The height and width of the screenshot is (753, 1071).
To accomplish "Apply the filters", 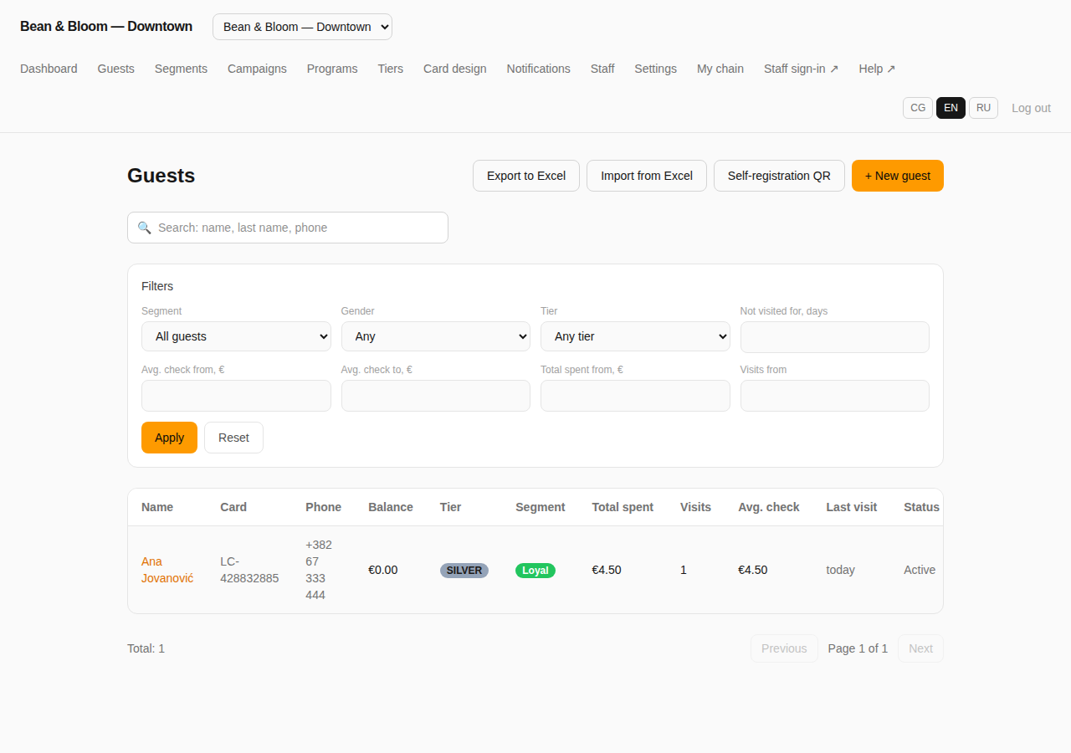I will click(169, 438).
